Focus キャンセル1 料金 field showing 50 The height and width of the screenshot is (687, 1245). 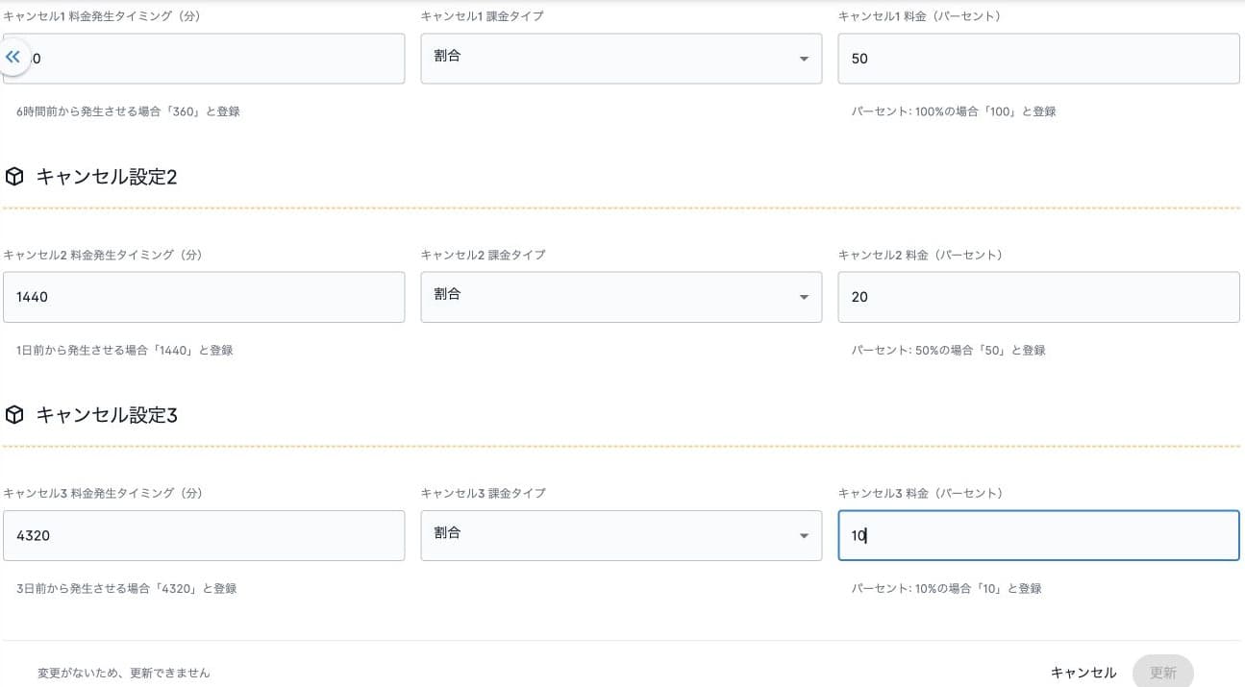point(1038,59)
